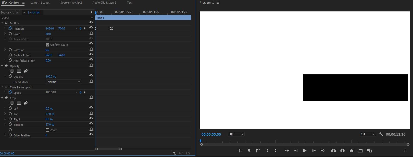Toggle Rotation stopwatch animation
The image size is (413, 157).
(10, 50)
